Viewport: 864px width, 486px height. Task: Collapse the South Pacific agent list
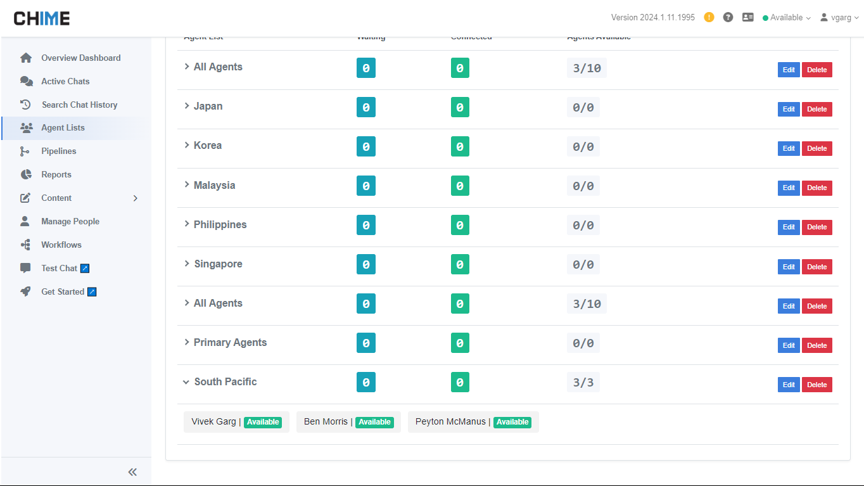click(186, 382)
